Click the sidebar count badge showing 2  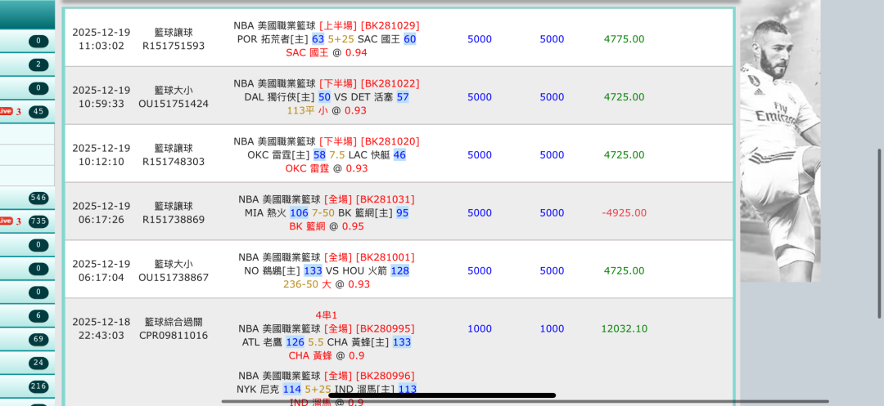pos(38,65)
